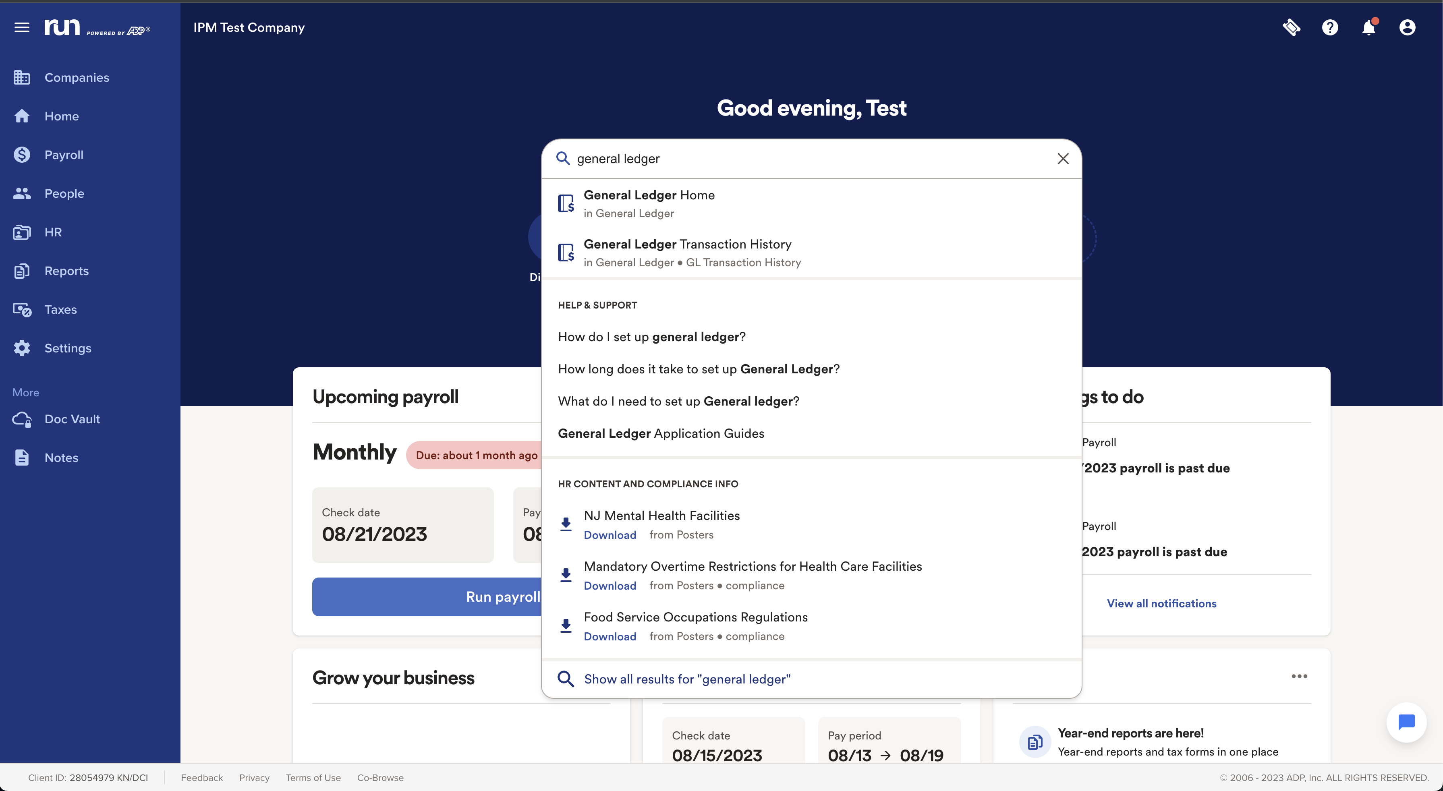Open 'How do I set up general ledger?'
The width and height of the screenshot is (1443, 791).
pyautogui.click(x=651, y=337)
